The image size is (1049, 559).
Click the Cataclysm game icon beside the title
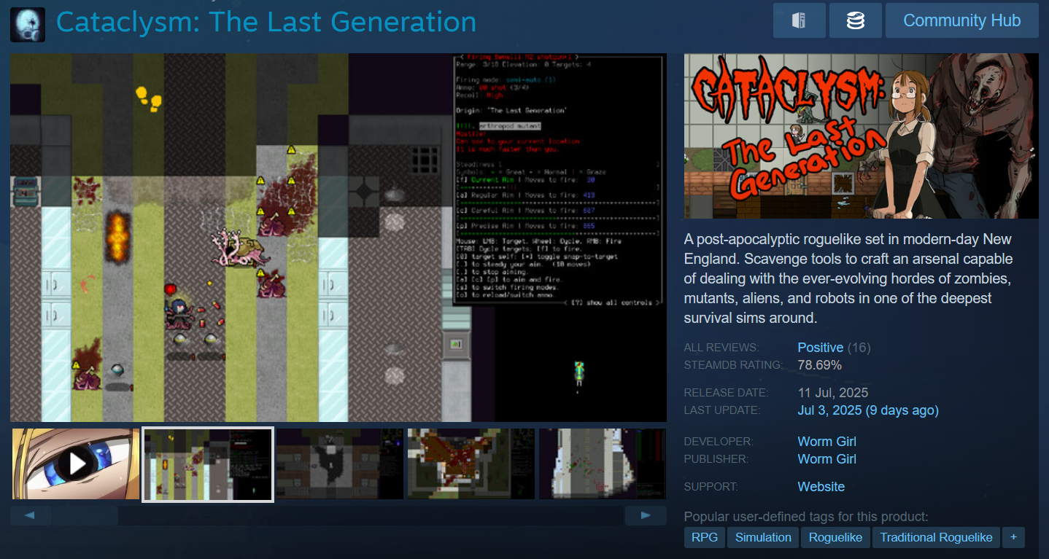click(x=28, y=24)
